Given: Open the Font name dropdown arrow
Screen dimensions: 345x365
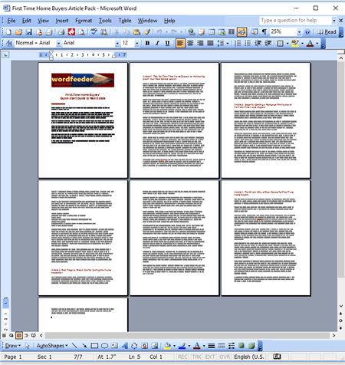Looking at the screenshot, I should point(117,43).
